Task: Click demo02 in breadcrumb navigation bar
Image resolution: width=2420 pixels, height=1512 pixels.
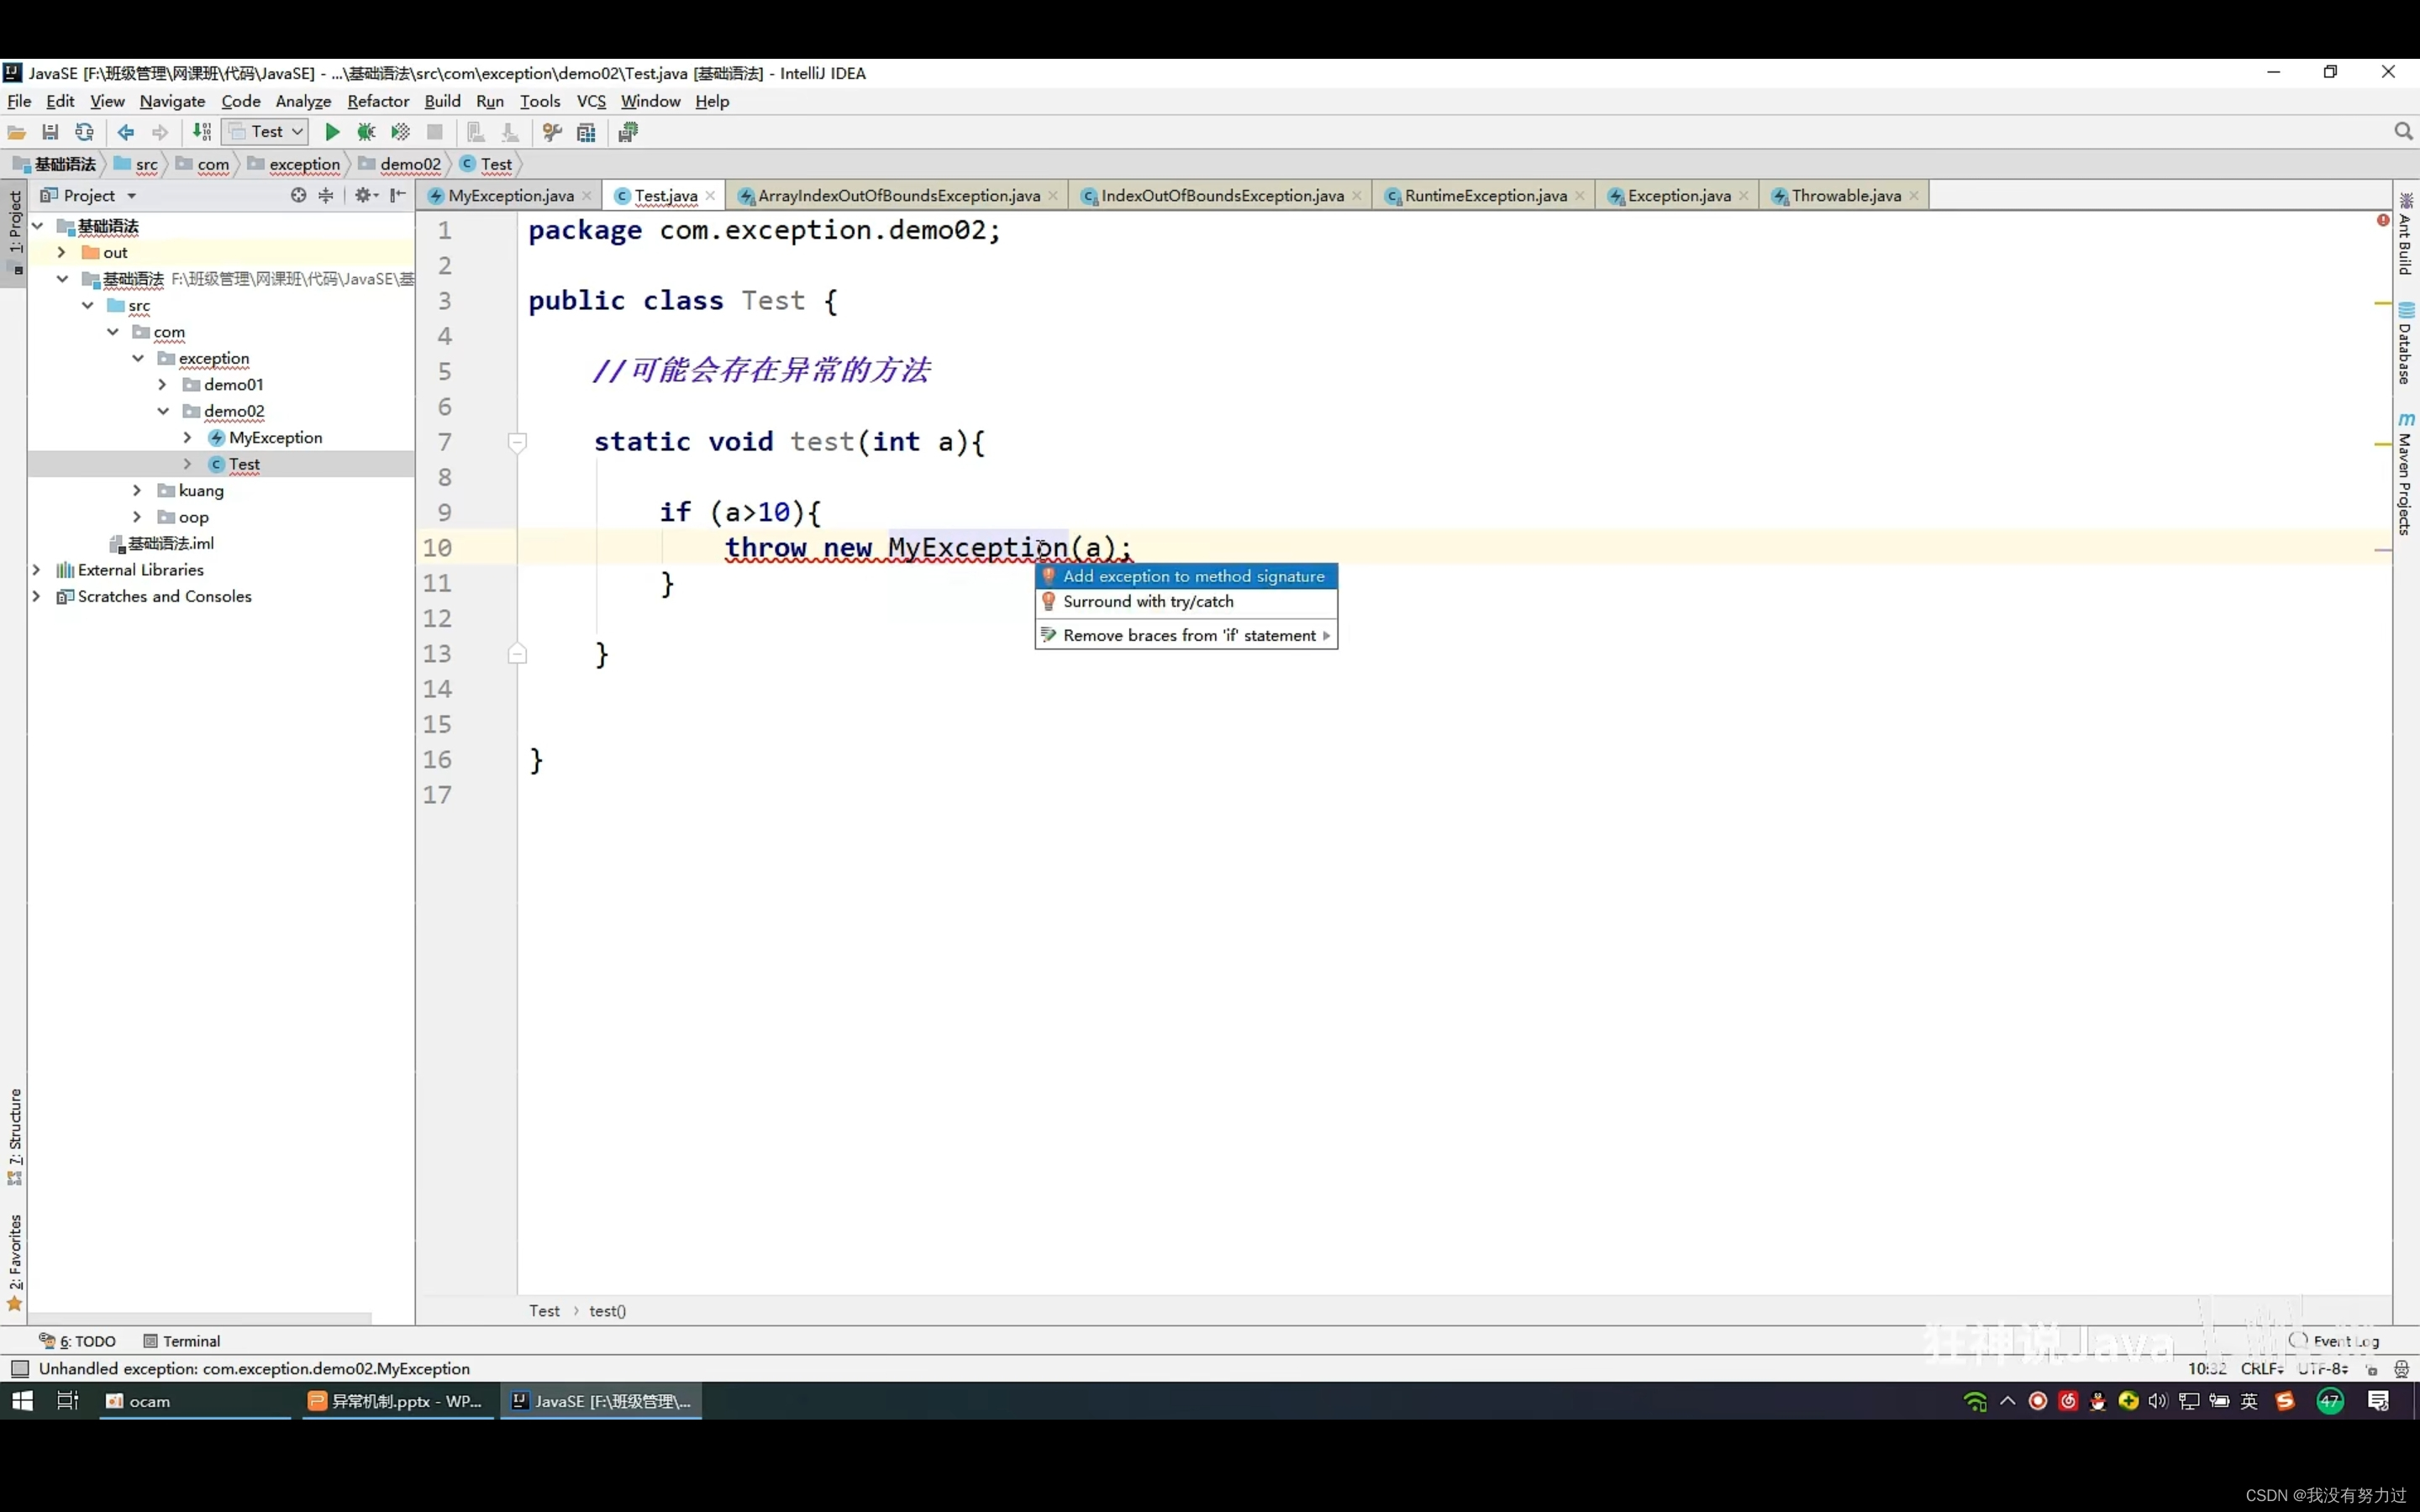Action: click(x=401, y=164)
